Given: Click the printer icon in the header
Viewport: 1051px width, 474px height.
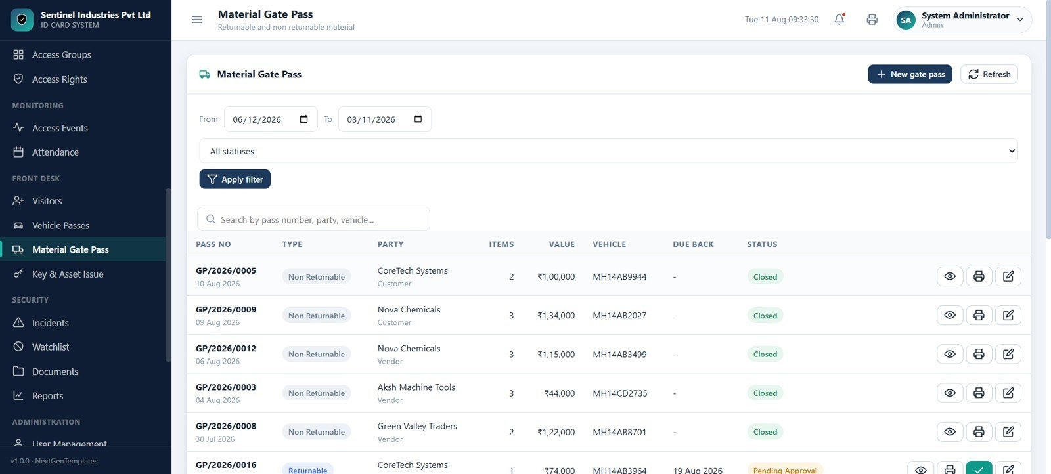Looking at the screenshot, I should [872, 20].
